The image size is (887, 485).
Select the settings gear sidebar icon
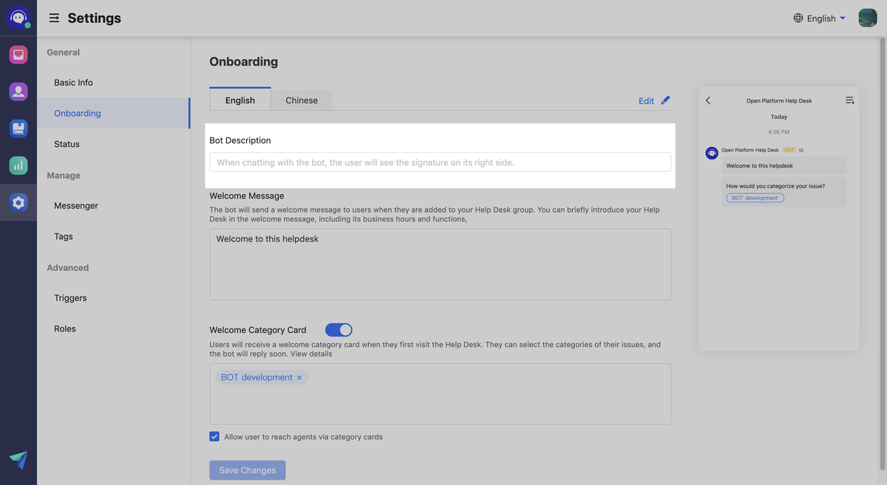point(18,202)
